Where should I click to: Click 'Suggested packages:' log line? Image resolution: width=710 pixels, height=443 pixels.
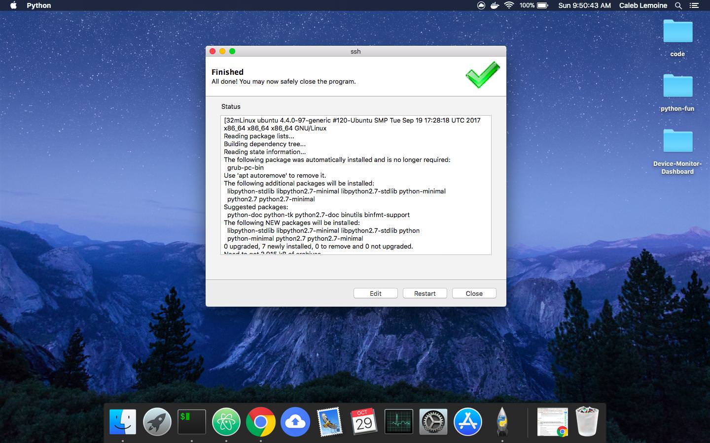click(x=256, y=207)
